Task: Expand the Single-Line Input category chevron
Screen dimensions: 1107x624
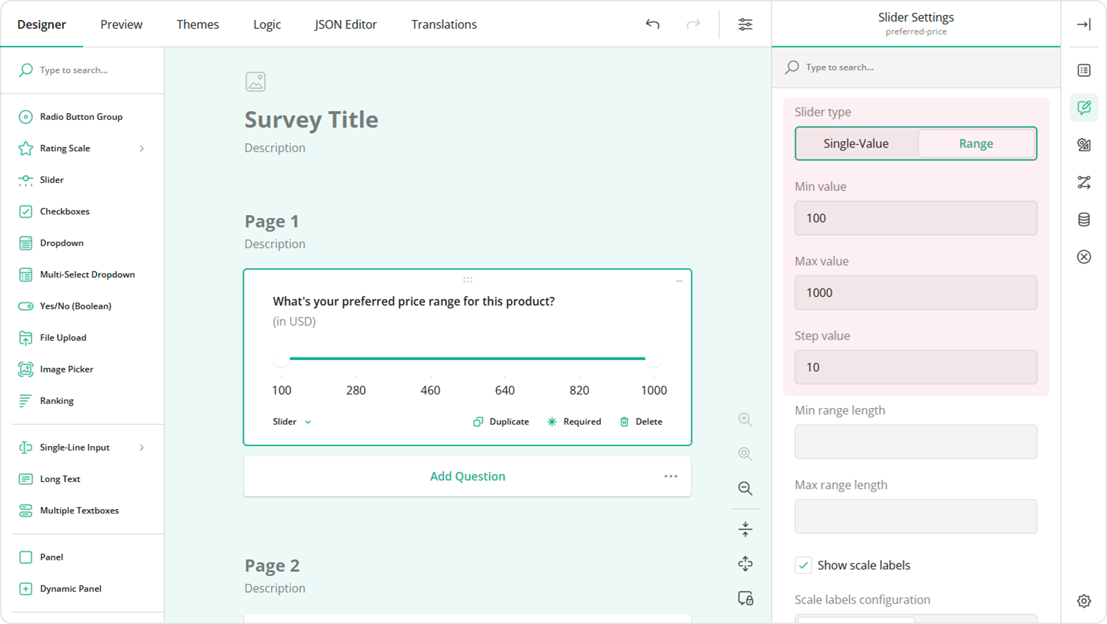Action: [x=142, y=447]
